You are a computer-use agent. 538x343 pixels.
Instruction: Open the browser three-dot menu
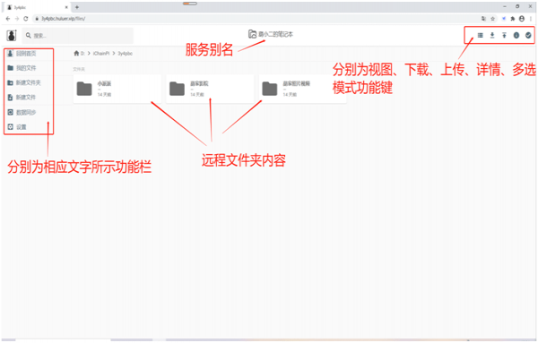point(531,19)
